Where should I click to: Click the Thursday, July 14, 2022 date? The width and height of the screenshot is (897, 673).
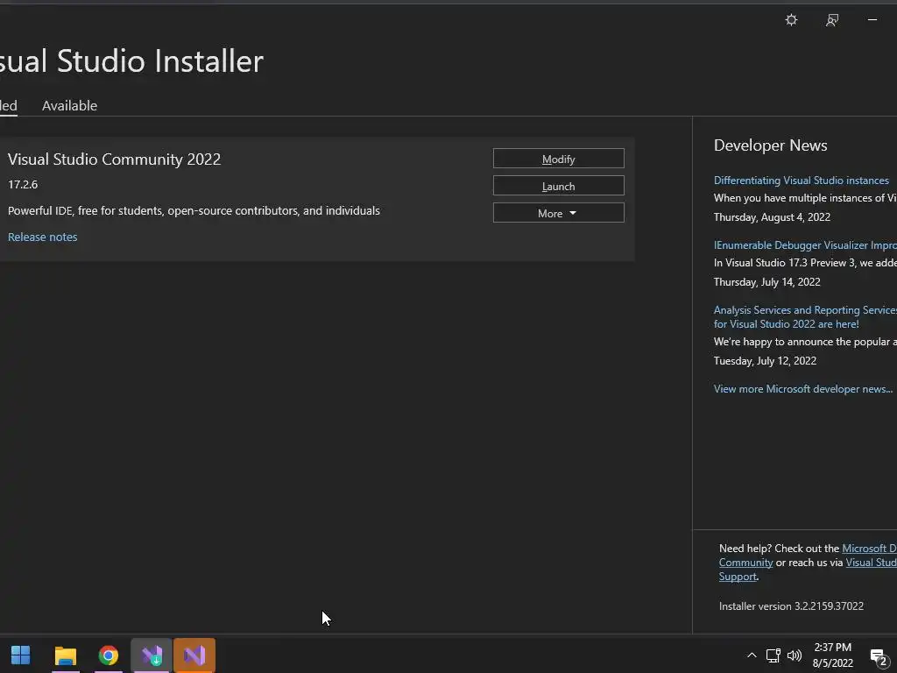coord(766,281)
